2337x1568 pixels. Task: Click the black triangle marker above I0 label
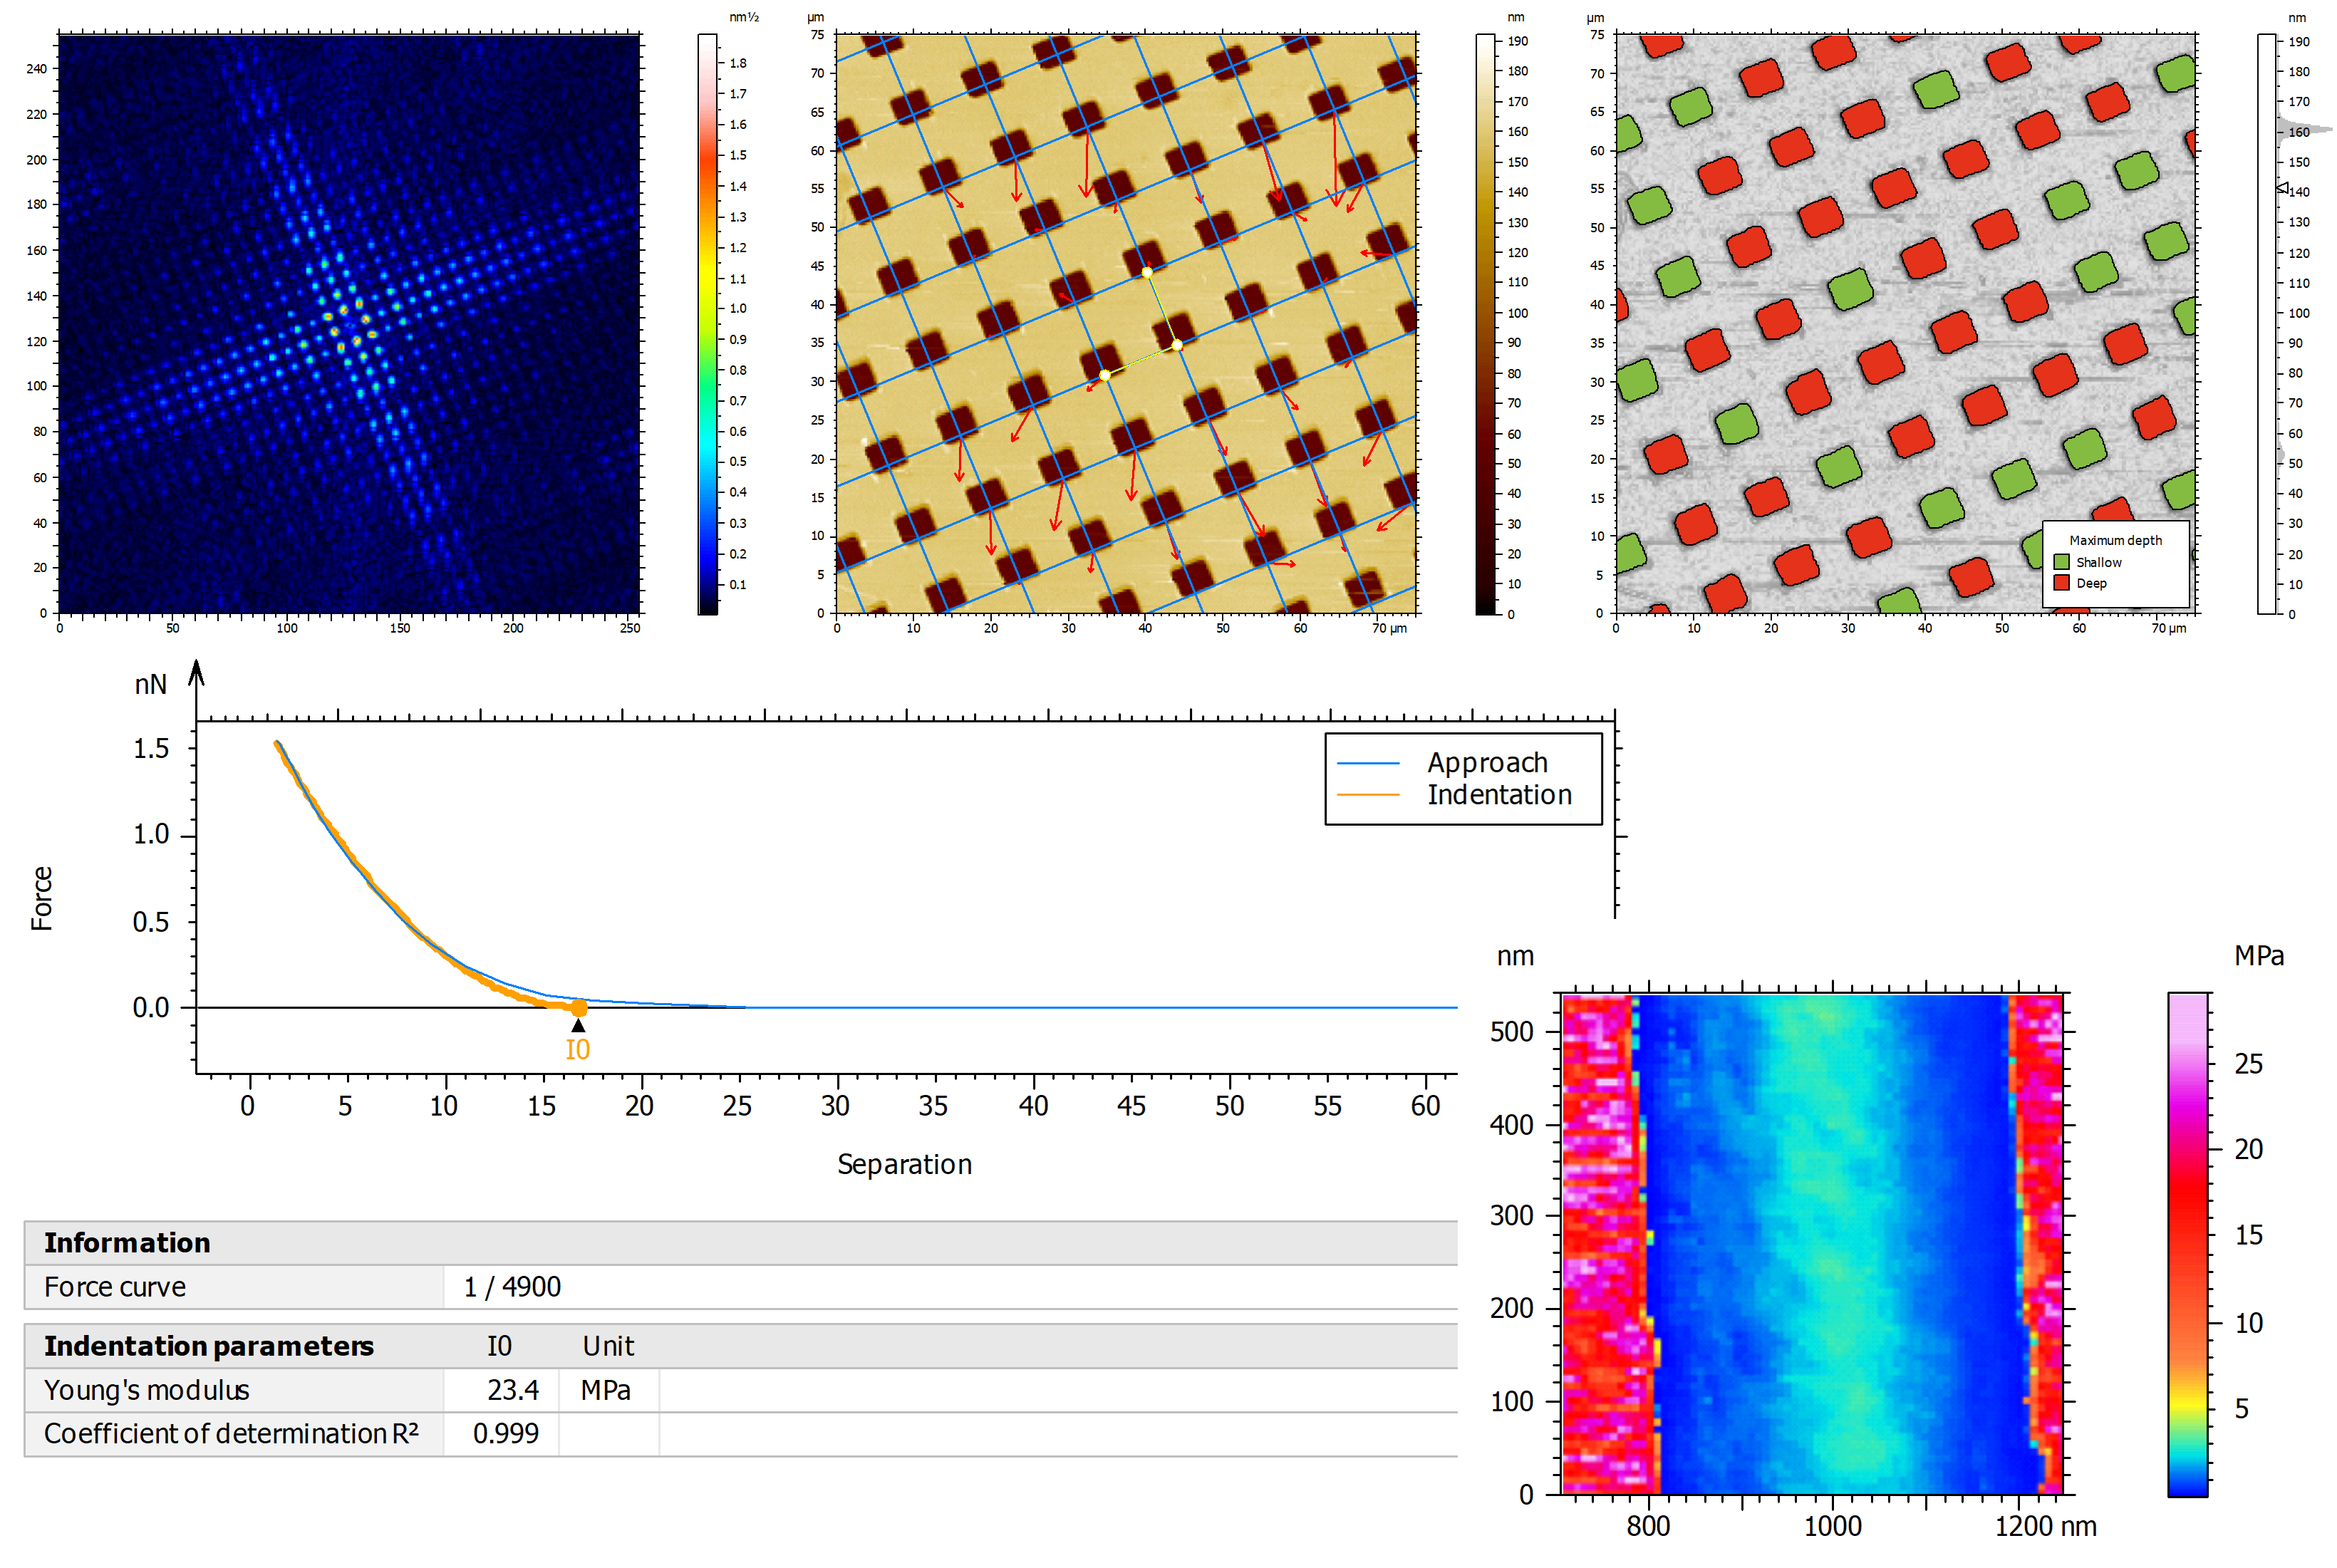[578, 1026]
